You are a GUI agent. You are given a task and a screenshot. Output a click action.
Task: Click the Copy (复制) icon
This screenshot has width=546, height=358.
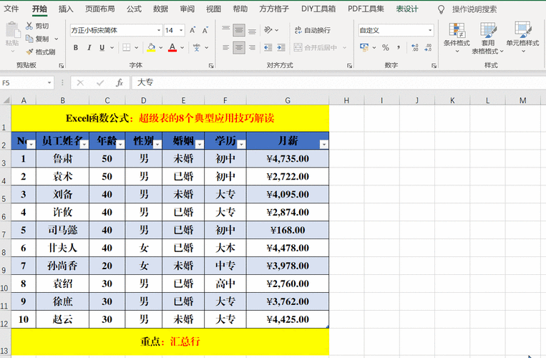click(x=29, y=39)
